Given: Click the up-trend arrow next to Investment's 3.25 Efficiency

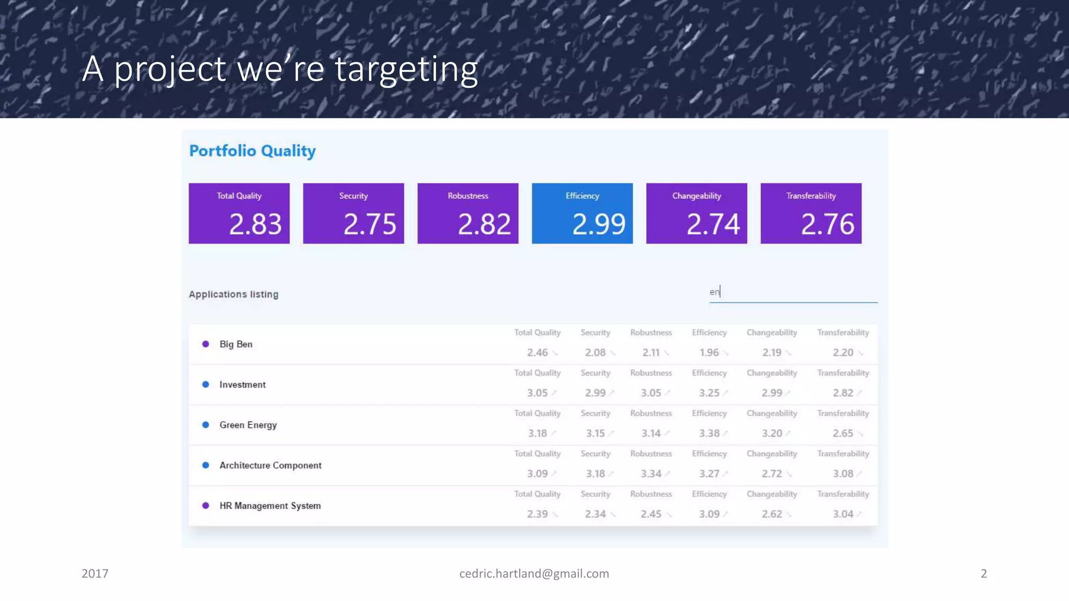Looking at the screenshot, I should click(x=726, y=393).
